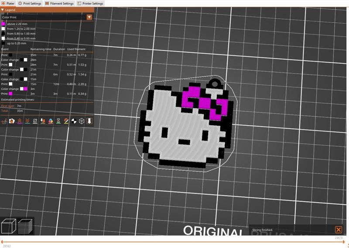349x248 pixels.
Task: Open the Plater tab
Action: coord(8,3)
